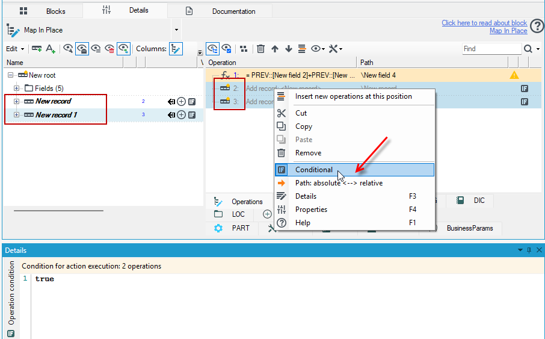Collapse the New root tree node
Screen dimensions: 545x339
pos(10,75)
